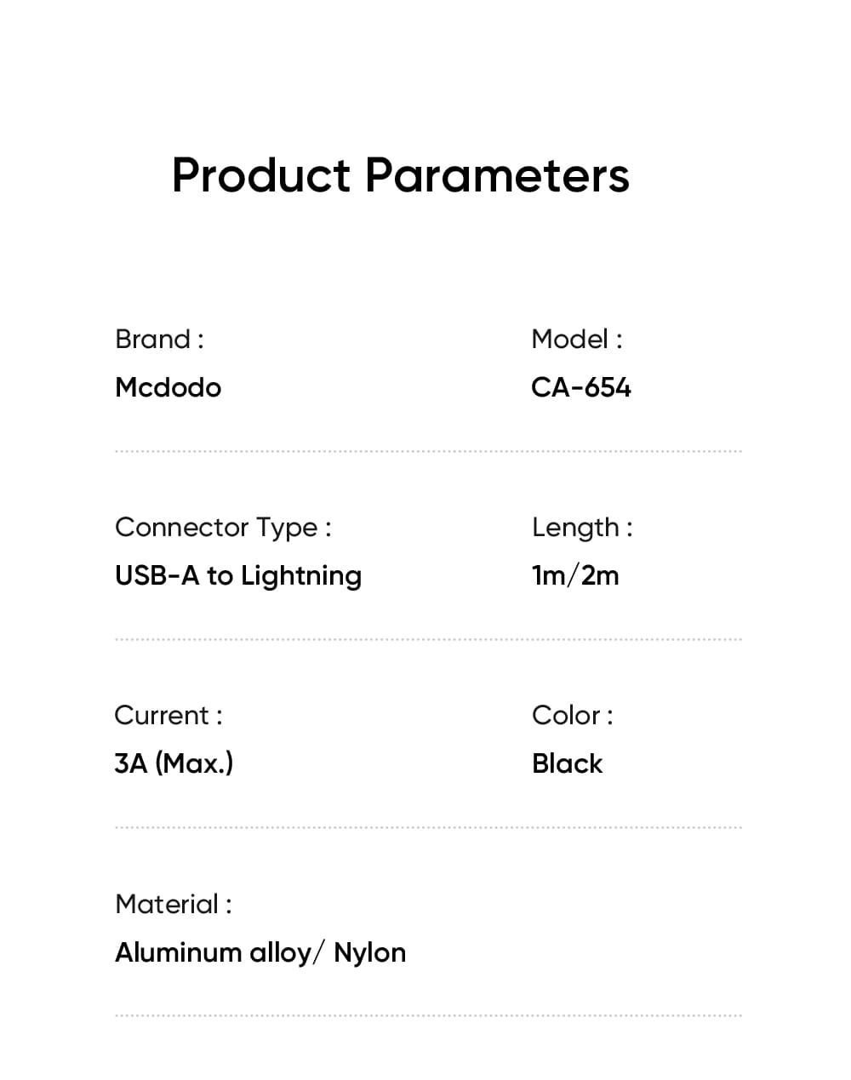The height and width of the screenshot is (1080, 851).
Task: Click the dotted divider below Material row
Action: 428,1015
